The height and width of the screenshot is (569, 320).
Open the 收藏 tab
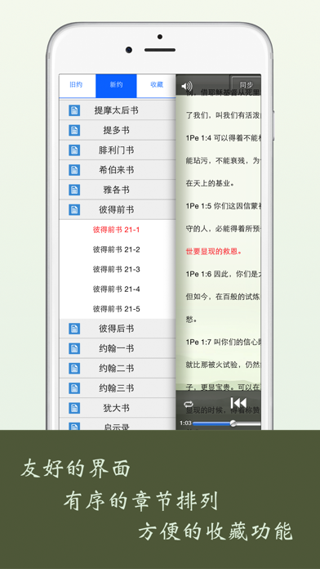tap(157, 85)
